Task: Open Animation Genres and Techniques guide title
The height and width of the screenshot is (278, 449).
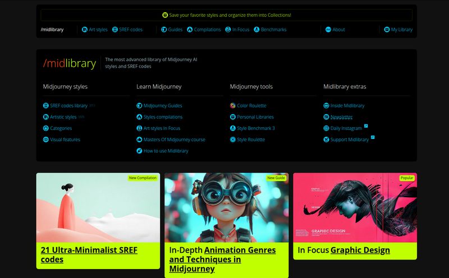Action: (x=222, y=259)
